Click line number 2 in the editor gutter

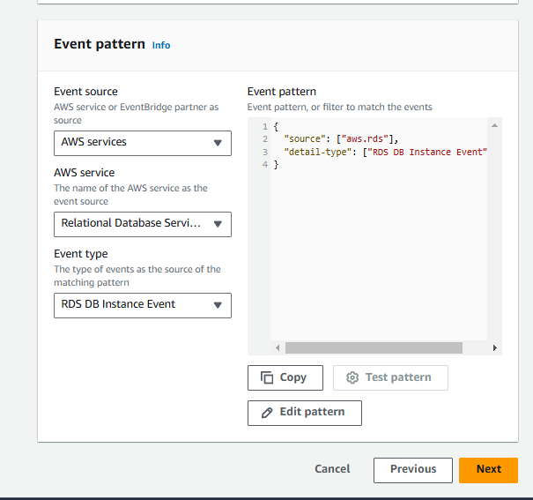click(264, 139)
